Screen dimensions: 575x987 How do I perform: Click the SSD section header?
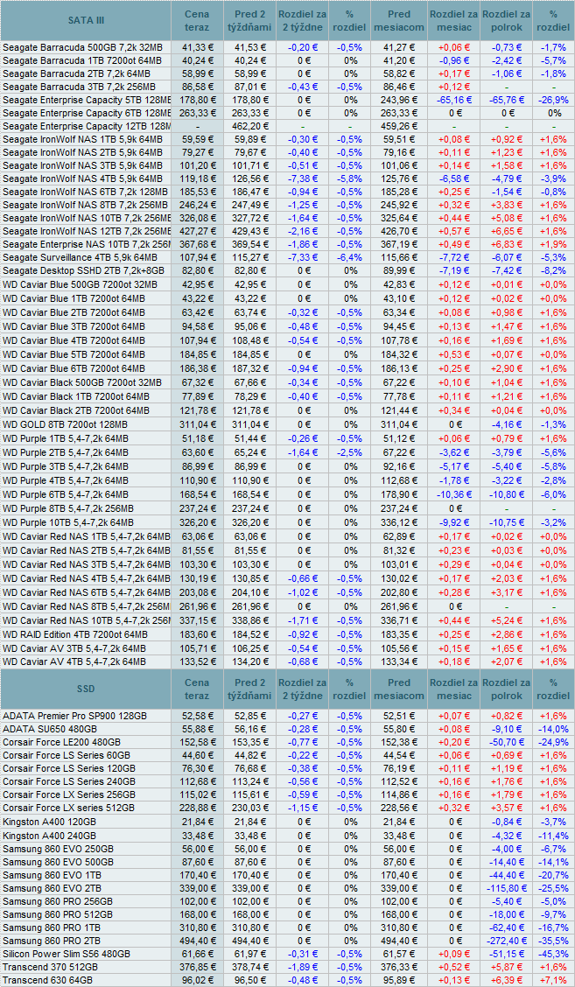(x=87, y=689)
